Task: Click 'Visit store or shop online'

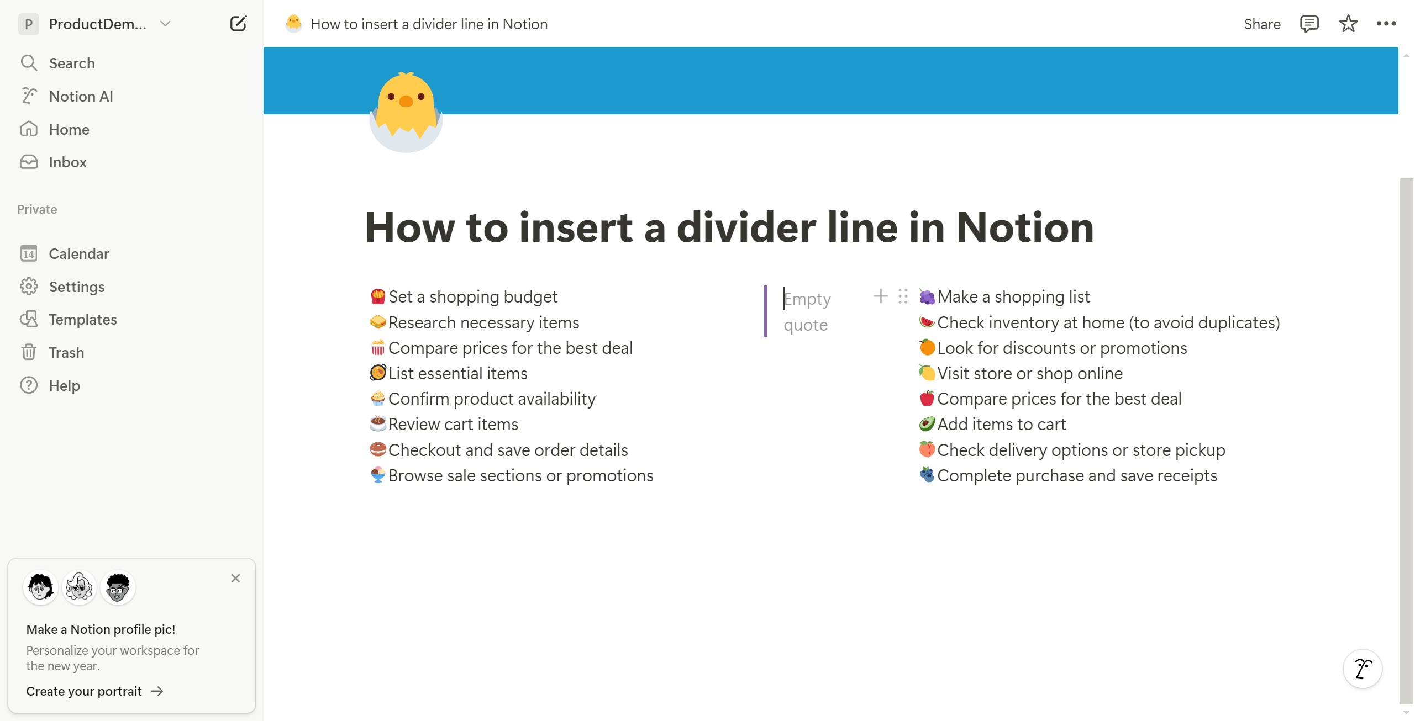Action: (1030, 373)
